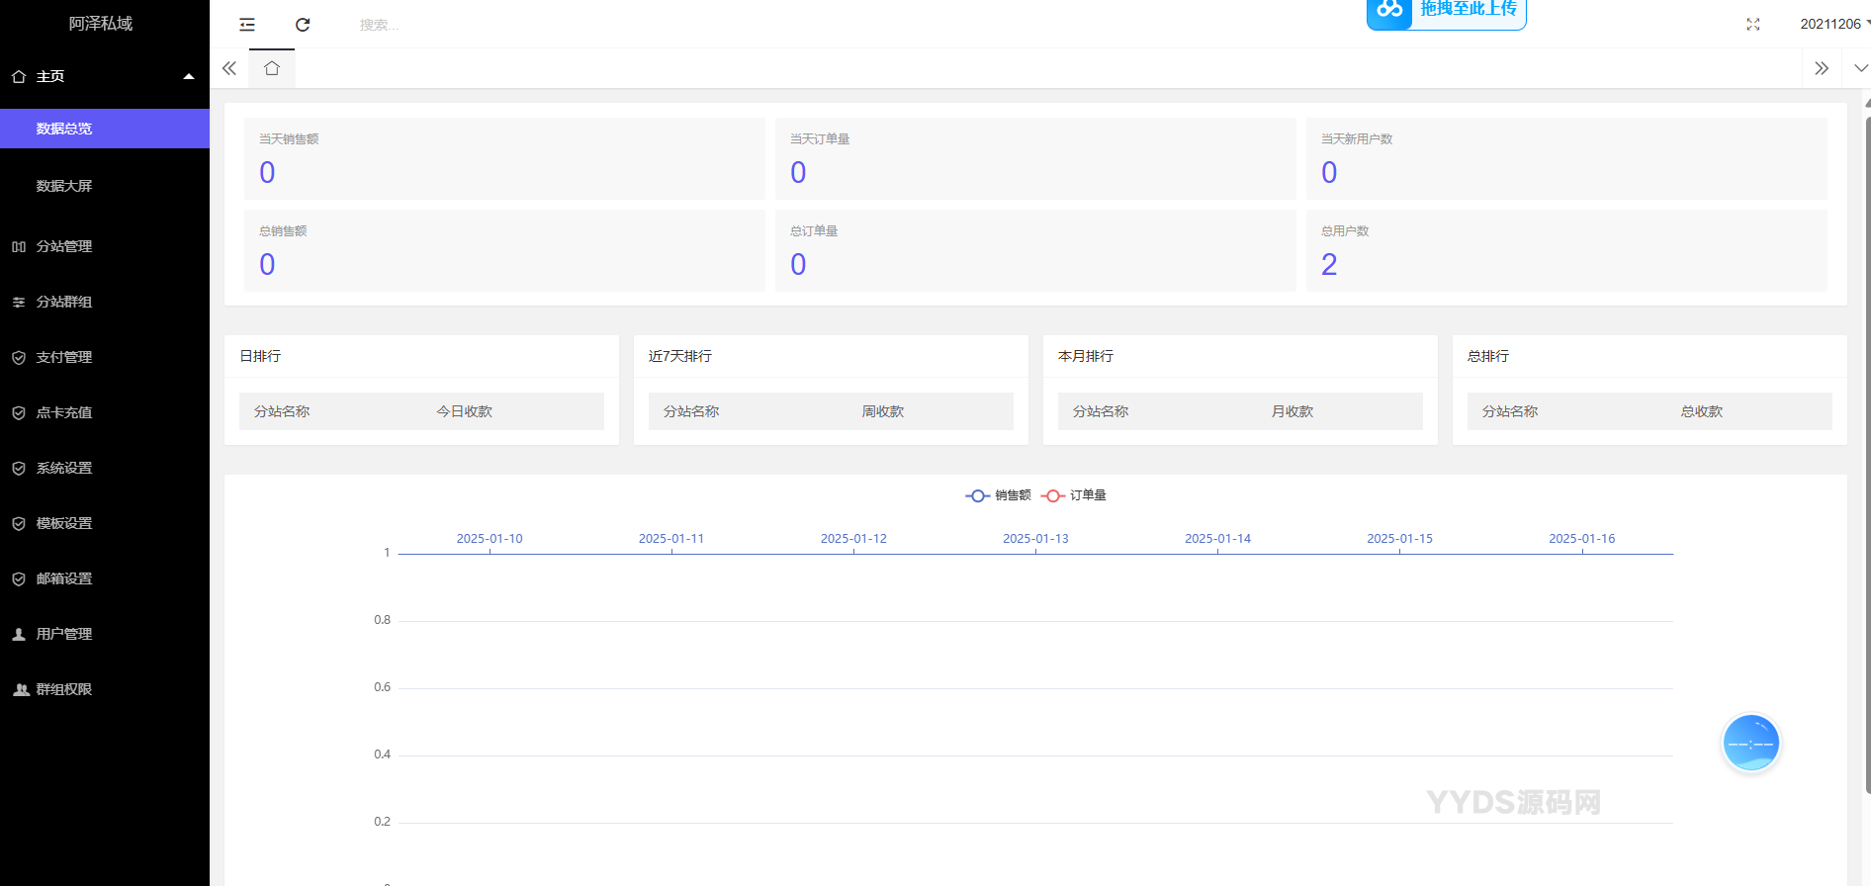Expand the tab options down arrow

(x=1860, y=68)
